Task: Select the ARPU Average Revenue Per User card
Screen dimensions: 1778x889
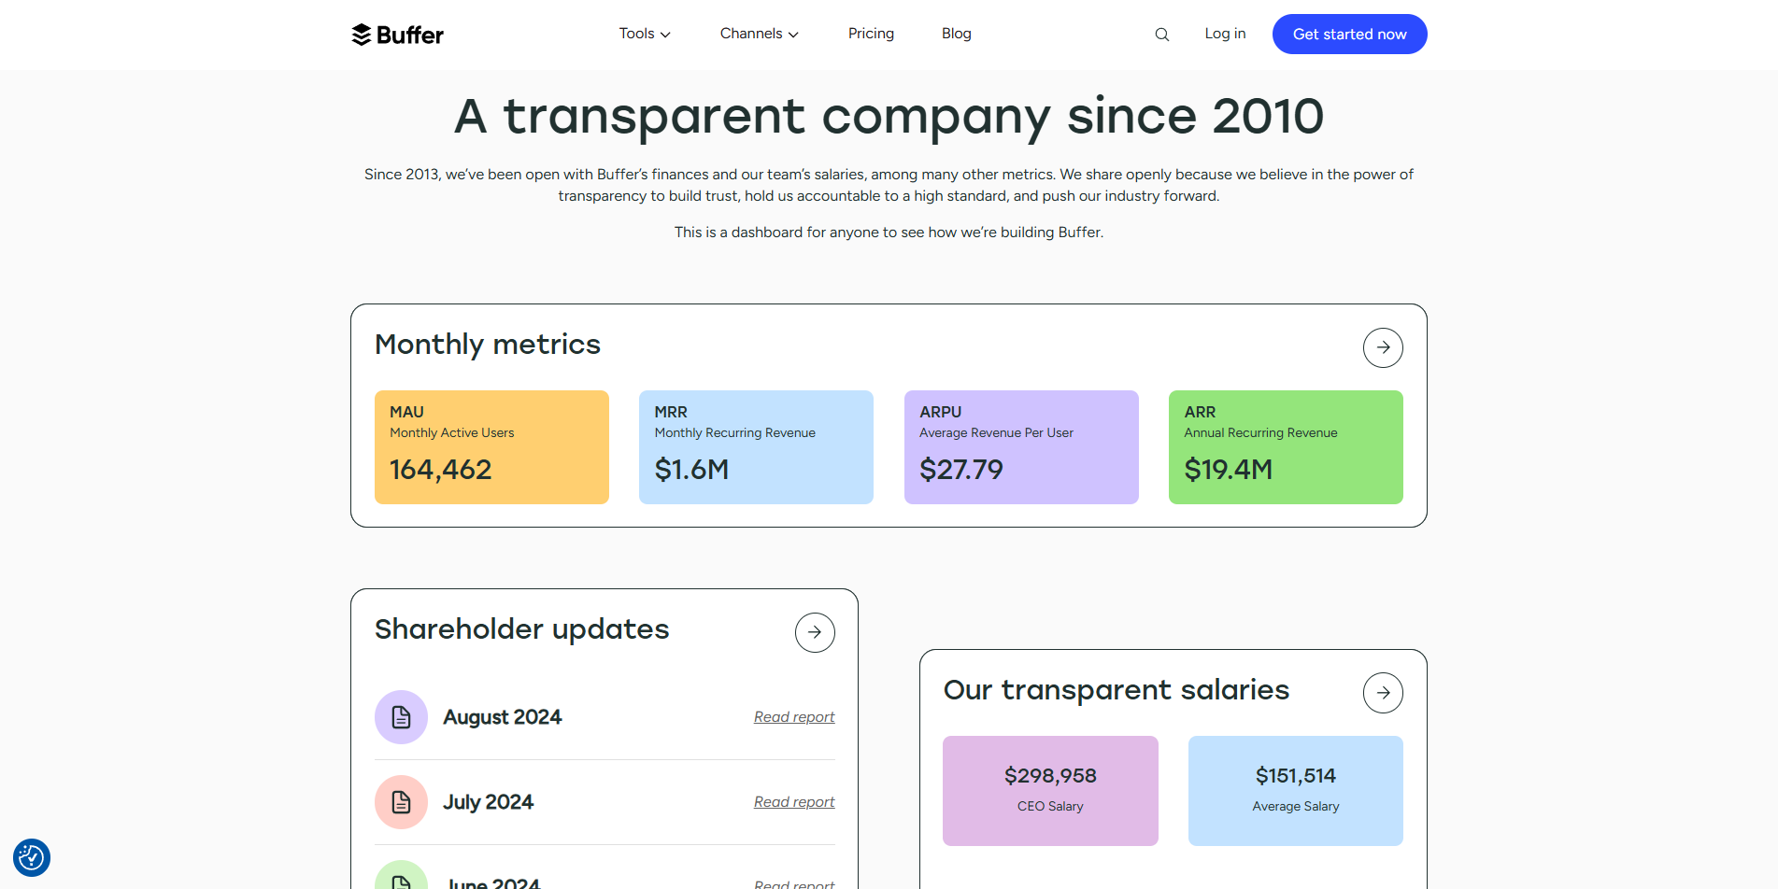Action: (x=1021, y=447)
